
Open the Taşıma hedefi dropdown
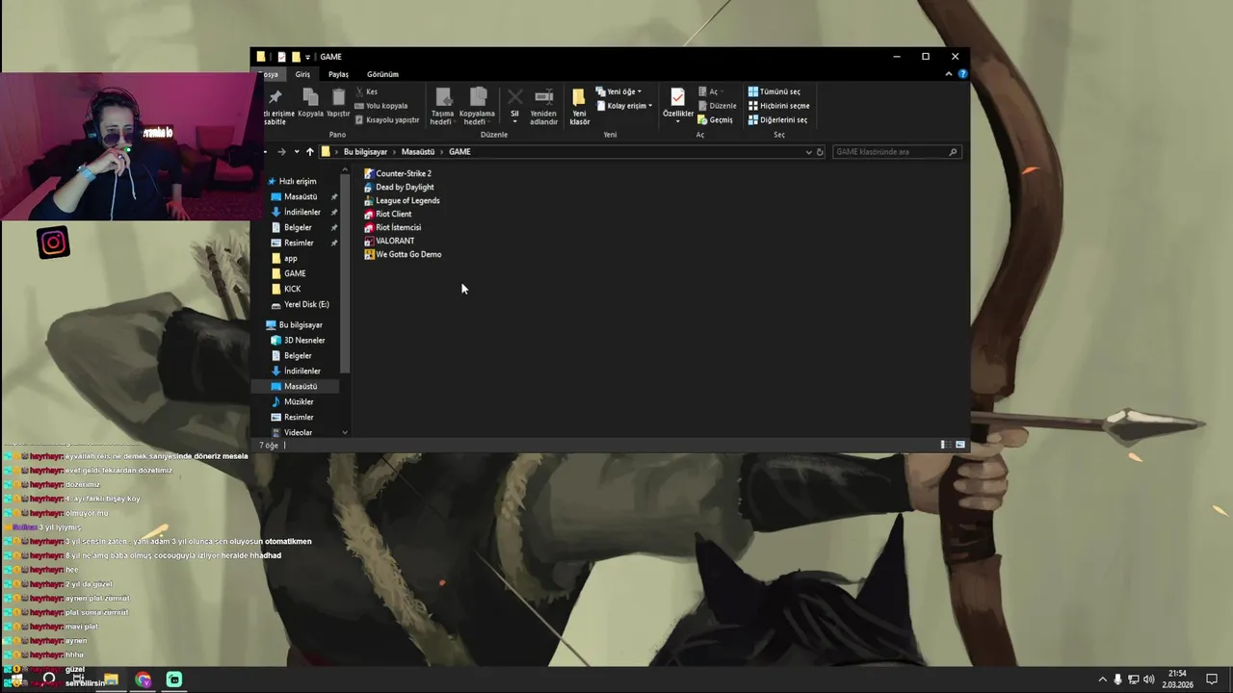[x=442, y=106]
